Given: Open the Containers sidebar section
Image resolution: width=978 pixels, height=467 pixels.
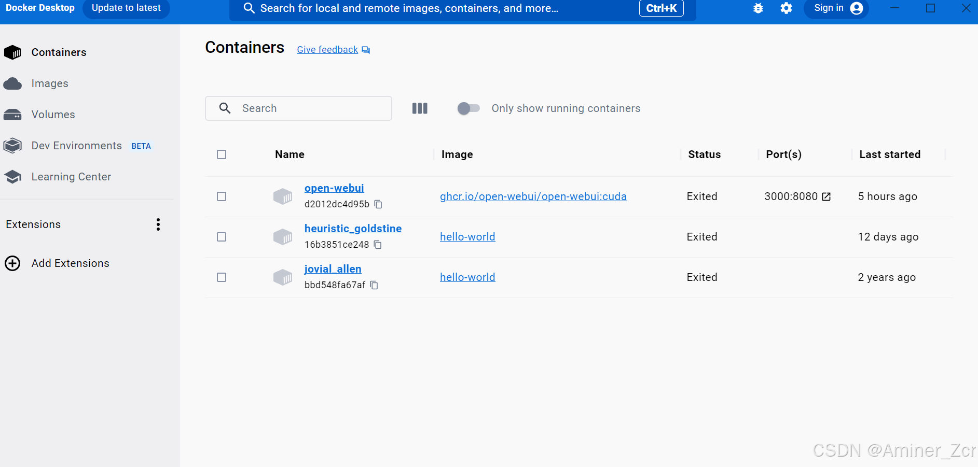Looking at the screenshot, I should (59, 52).
